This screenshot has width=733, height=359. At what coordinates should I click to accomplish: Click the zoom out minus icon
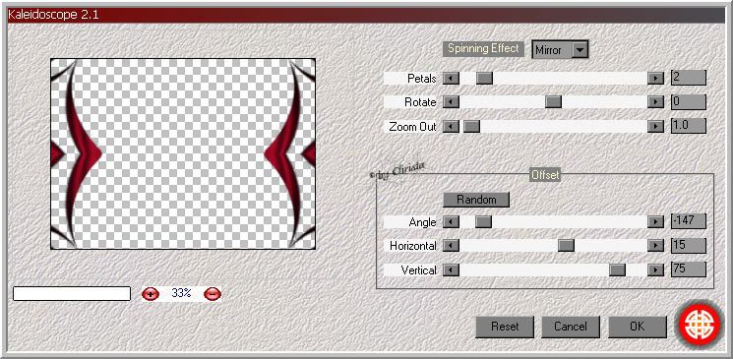point(213,294)
